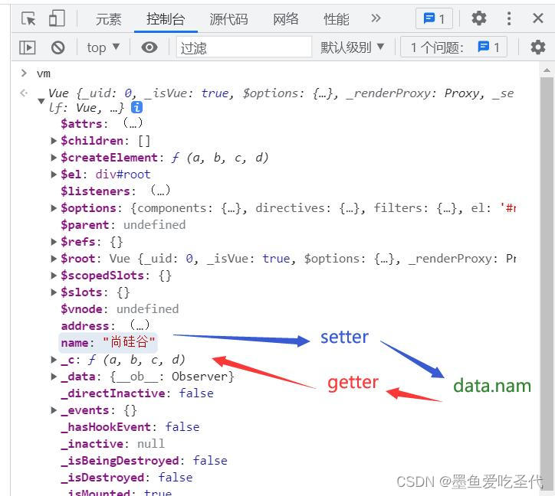
Task: Expand the $children property
Action: click(54, 141)
